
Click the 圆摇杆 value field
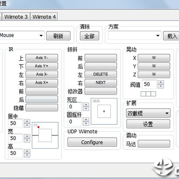(x=75, y=121)
